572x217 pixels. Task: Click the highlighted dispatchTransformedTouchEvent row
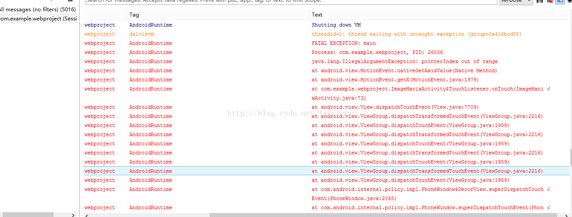click(327, 171)
